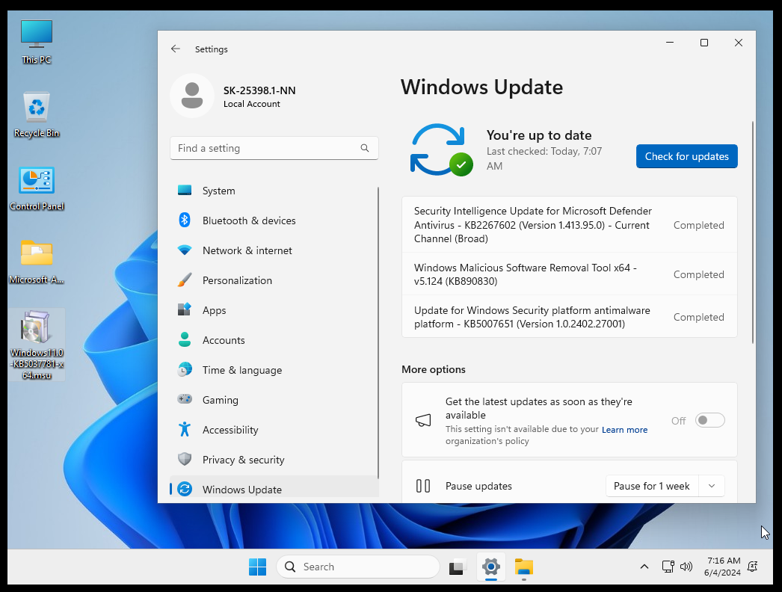Image resolution: width=782 pixels, height=592 pixels.
Task: Click the Malicious Software Removal Tool entry
Action: (x=569, y=274)
